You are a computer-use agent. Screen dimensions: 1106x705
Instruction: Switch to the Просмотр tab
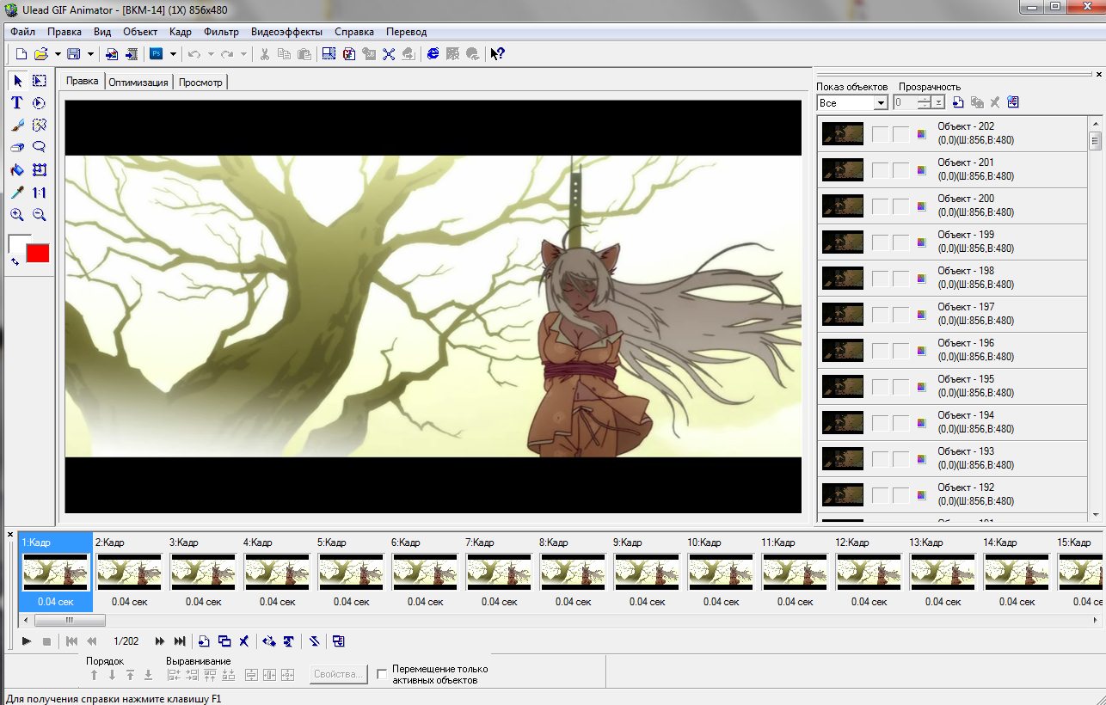200,83
